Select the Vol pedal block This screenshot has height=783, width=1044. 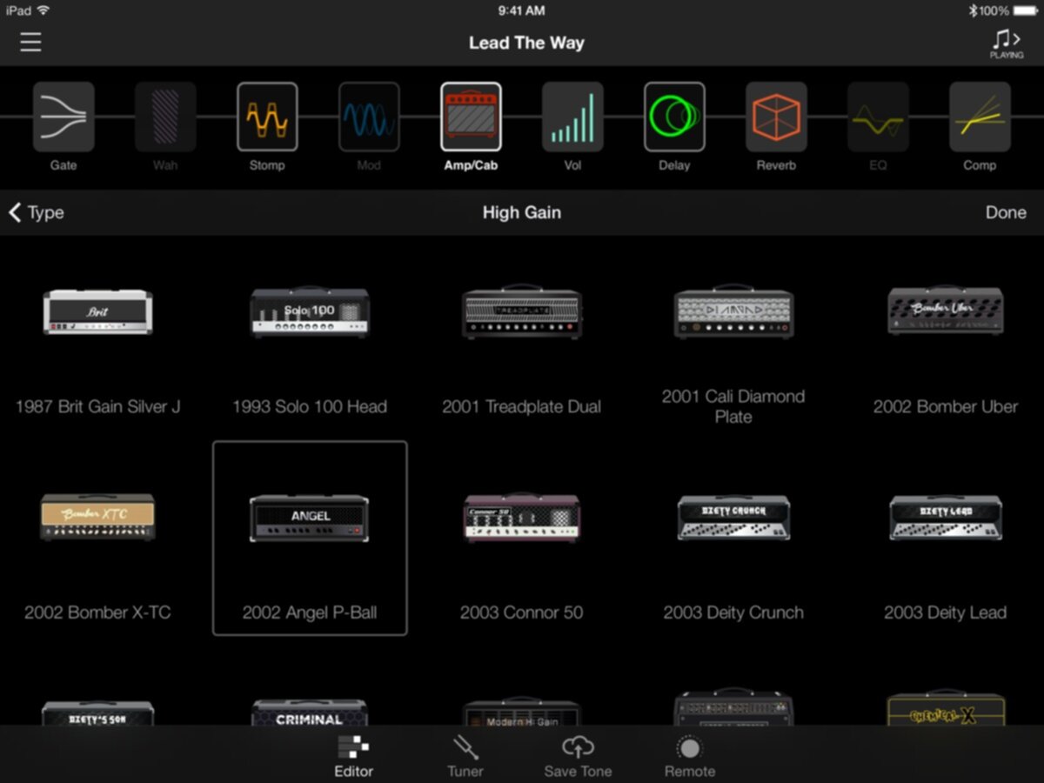tap(572, 117)
